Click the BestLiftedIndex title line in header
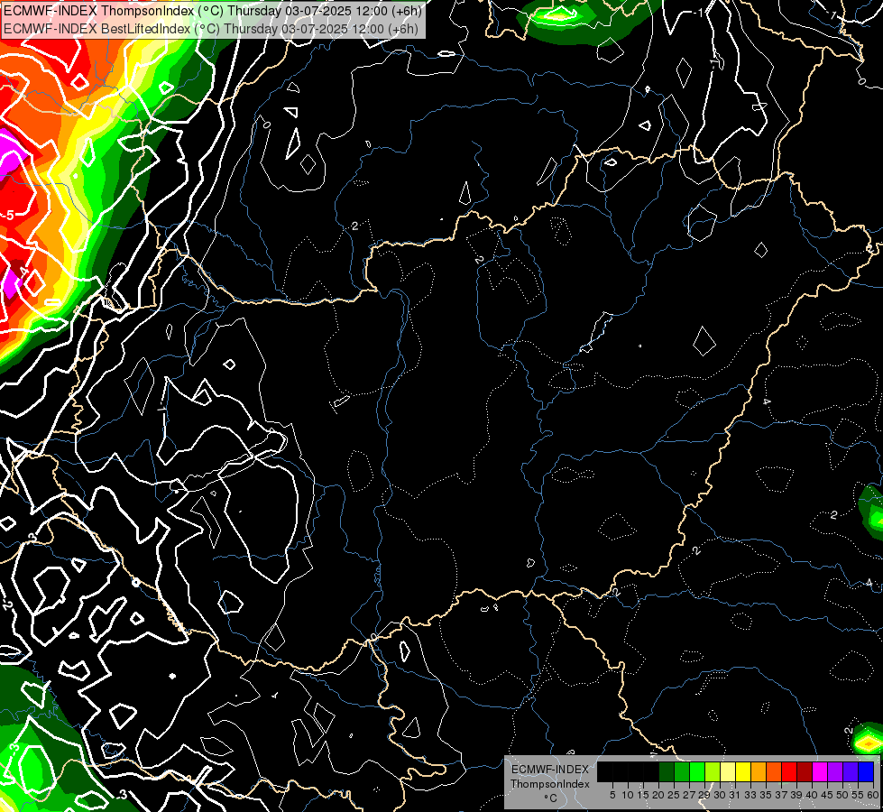 point(211,29)
